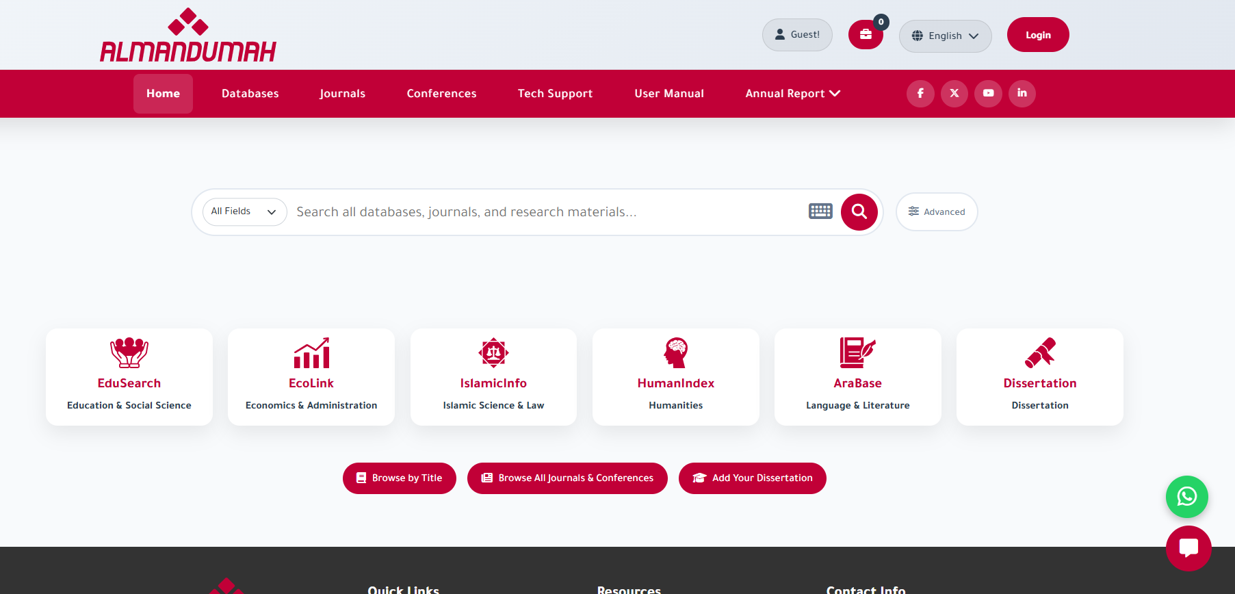Open the User Manual page

point(669,94)
